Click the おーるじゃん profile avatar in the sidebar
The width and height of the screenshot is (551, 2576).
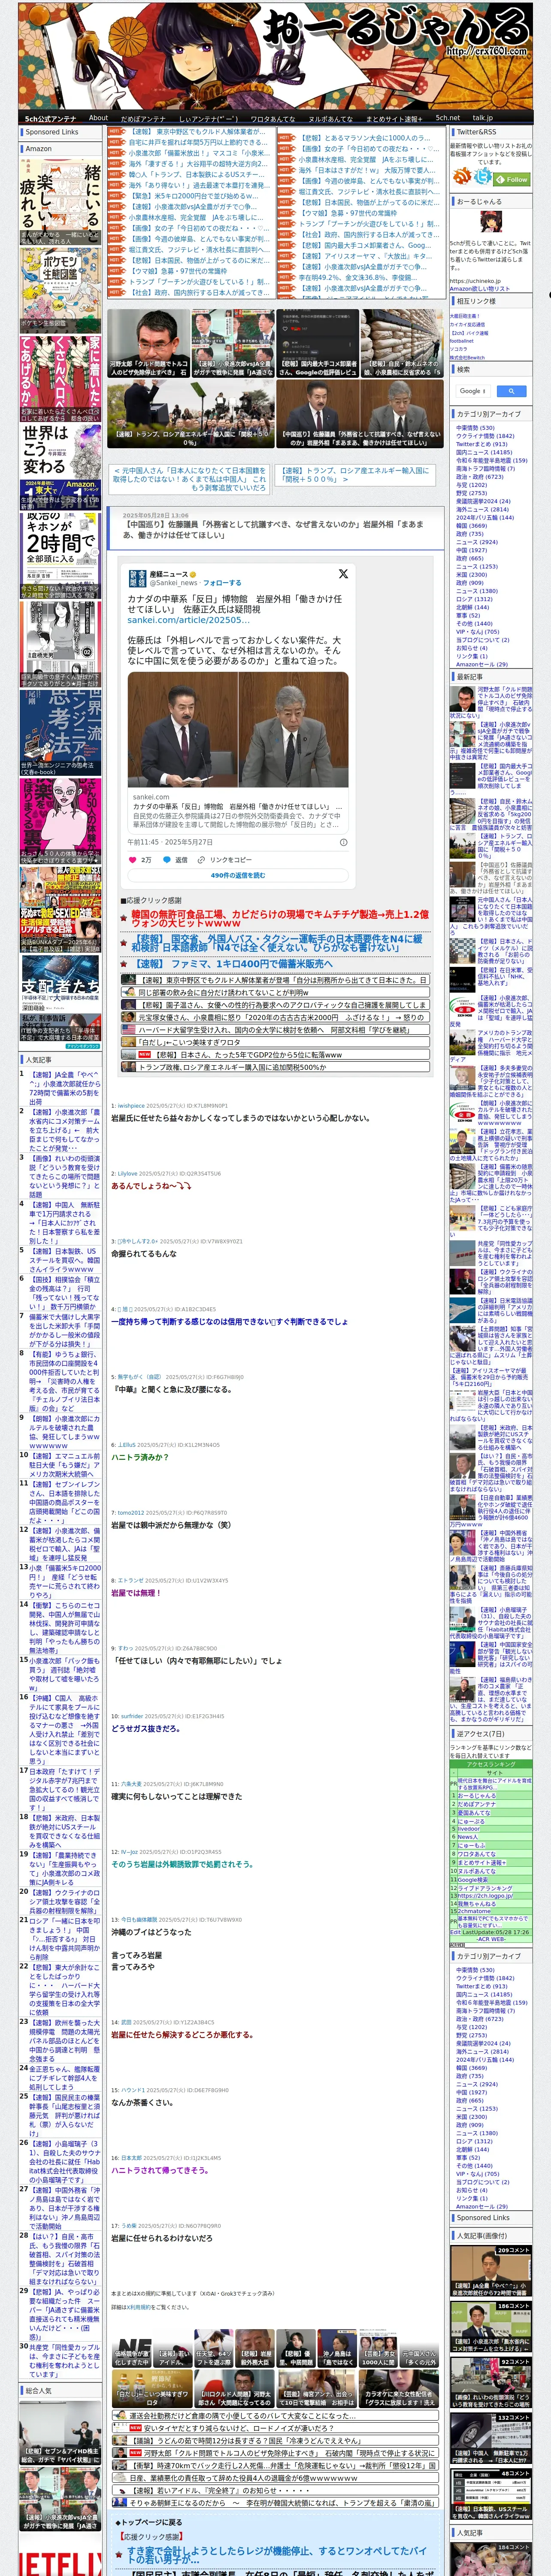[491, 223]
